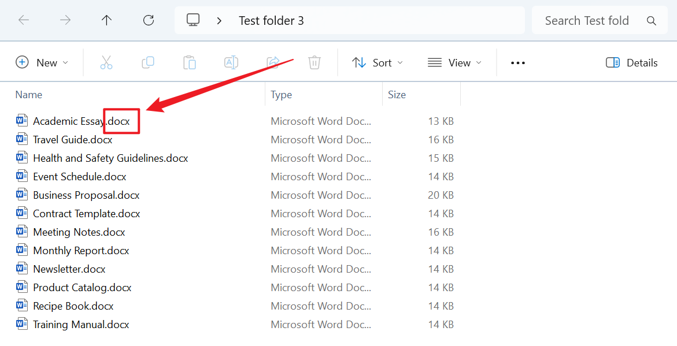Sort files by Name column header
This screenshot has height=346, width=677.
tap(29, 95)
